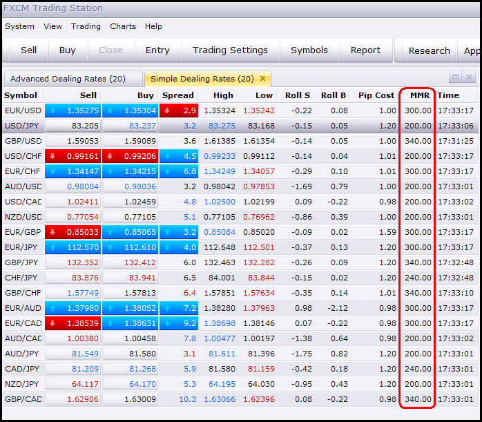
Task: Select the EUR/GBP symbol cell
Action: (x=23, y=232)
